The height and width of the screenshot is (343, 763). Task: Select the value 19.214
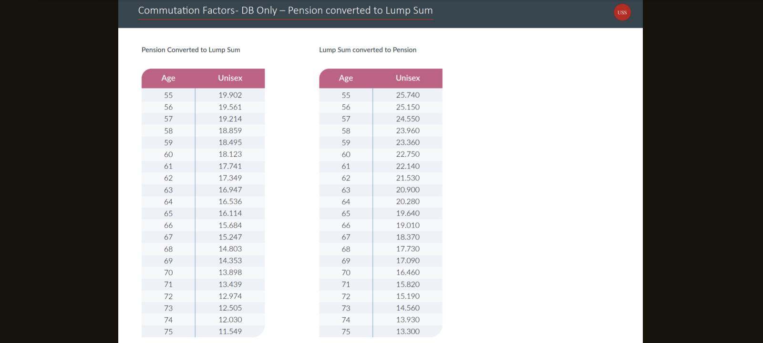pos(230,119)
